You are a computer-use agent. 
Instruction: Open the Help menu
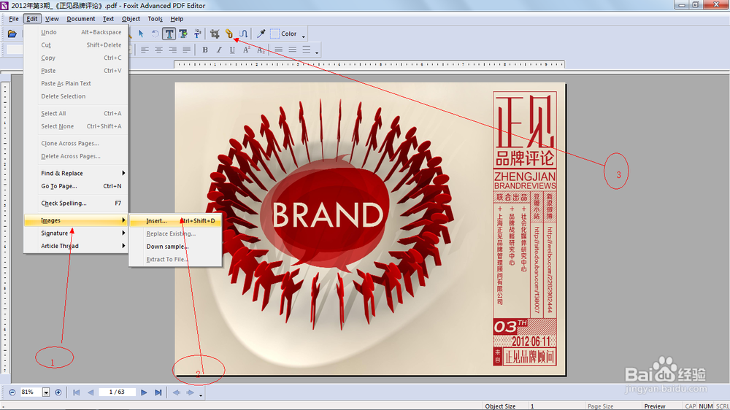click(x=177, y=19)
